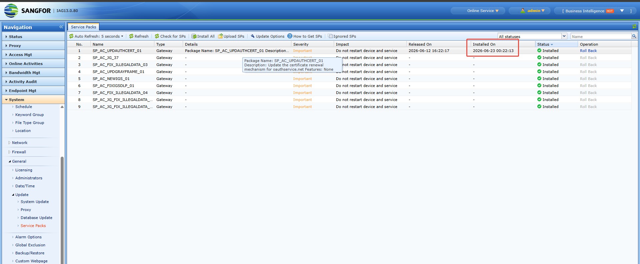Open Ignored SPs list

click(342, 36)
